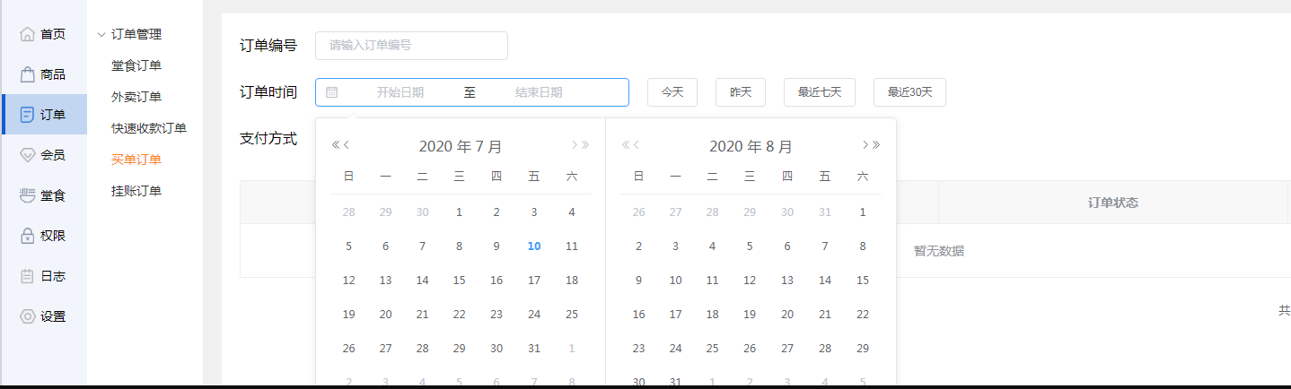
Task: Filter orders with the 最近七天 button
Action: tap(820, 92)
